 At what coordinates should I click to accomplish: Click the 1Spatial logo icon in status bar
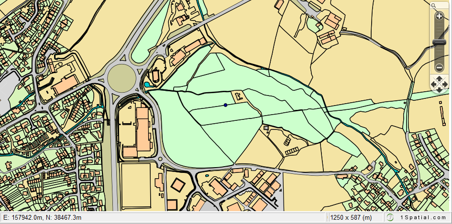[x=390, y=218]
